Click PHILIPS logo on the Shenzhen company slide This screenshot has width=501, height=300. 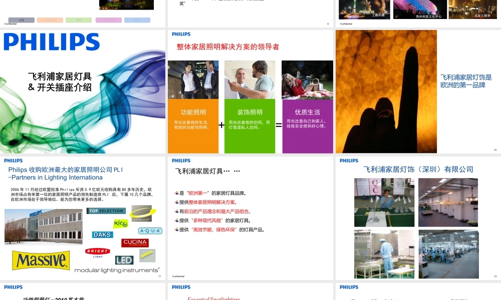tap(349, 160)
